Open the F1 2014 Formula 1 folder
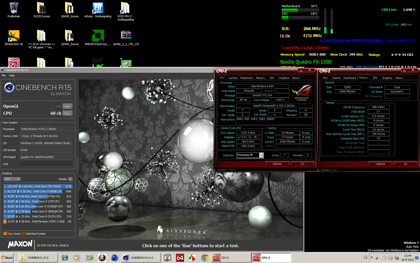420x263 pixels. coord(41,39)
